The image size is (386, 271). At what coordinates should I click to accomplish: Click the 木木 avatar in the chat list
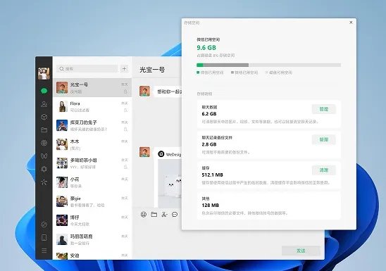click(62, 144)
